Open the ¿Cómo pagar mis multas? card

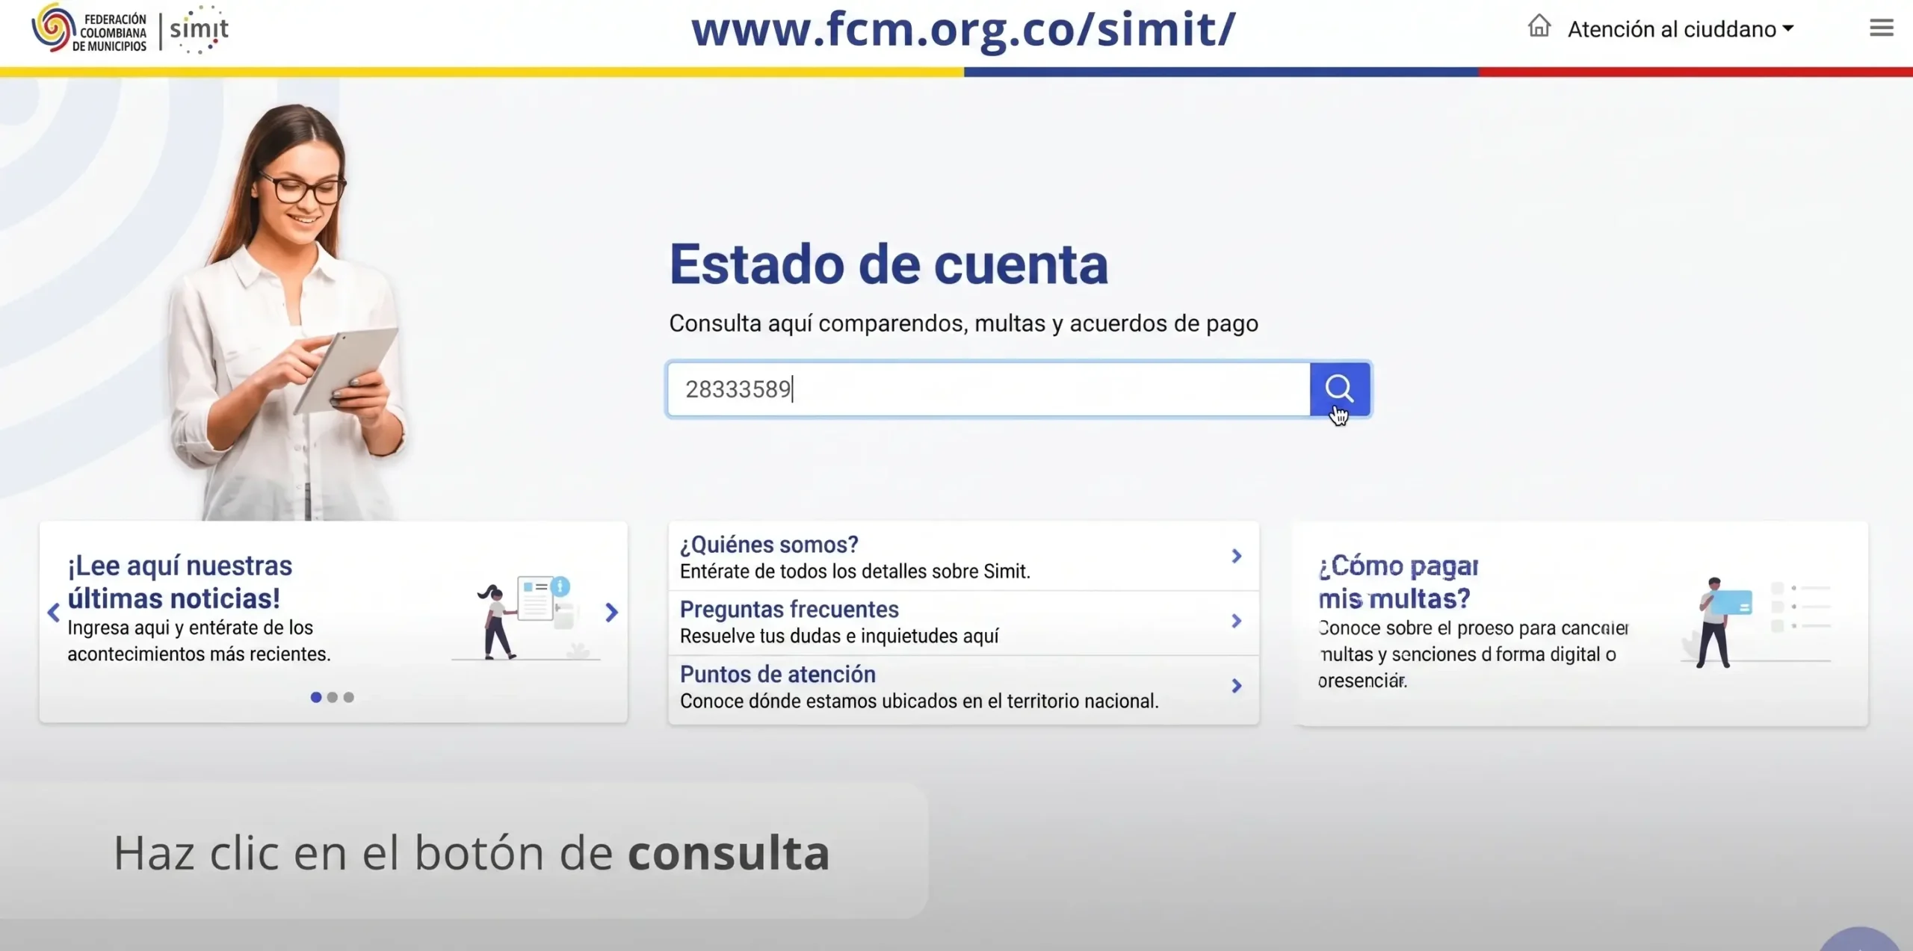click(1580, 624)
